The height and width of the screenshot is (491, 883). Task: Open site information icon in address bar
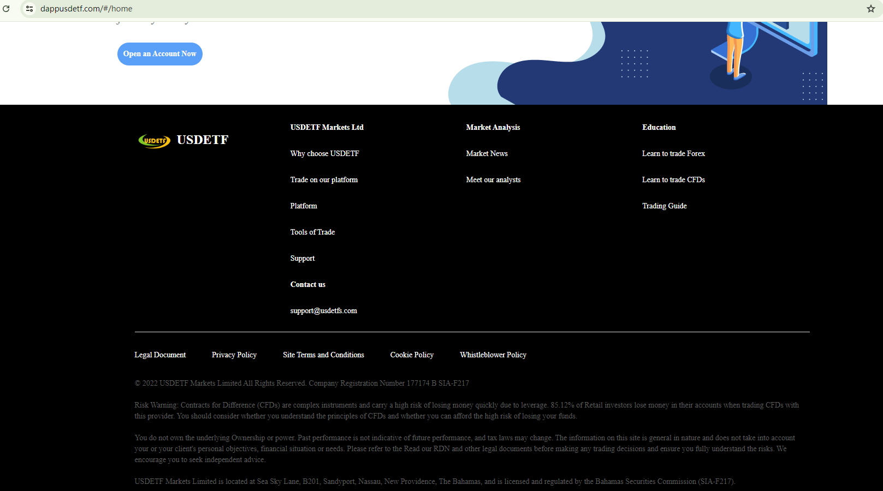29,9
